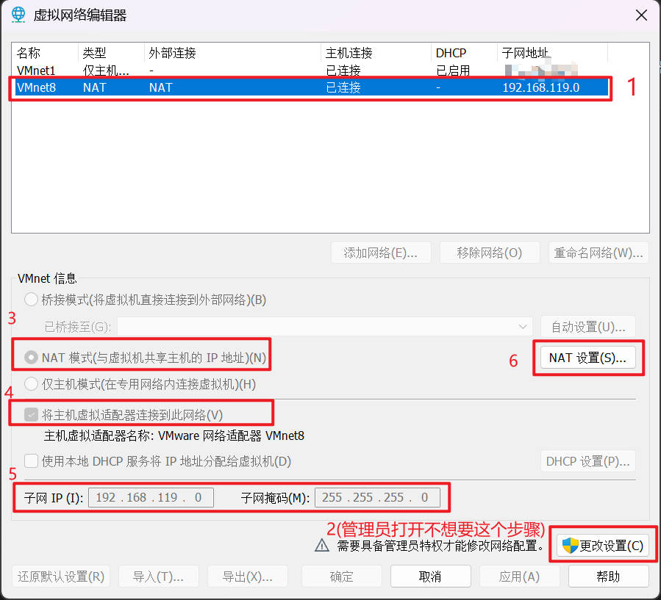Click into the 子网 IP field
The image size is (661, 600).
pos(151,498)
